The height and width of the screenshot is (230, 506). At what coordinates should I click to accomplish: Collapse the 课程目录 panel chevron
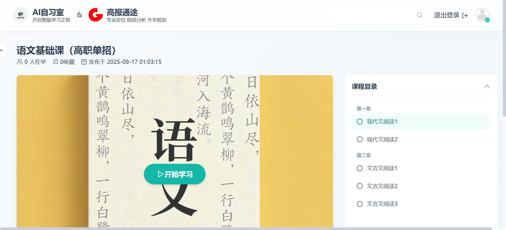[x=487, y=87]
